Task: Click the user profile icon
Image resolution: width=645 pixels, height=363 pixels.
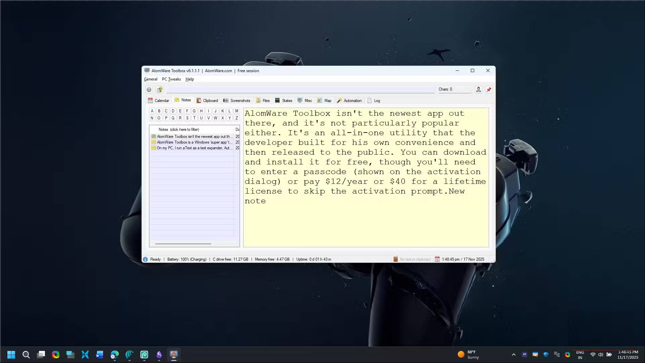Action: [x=479, y=89]
